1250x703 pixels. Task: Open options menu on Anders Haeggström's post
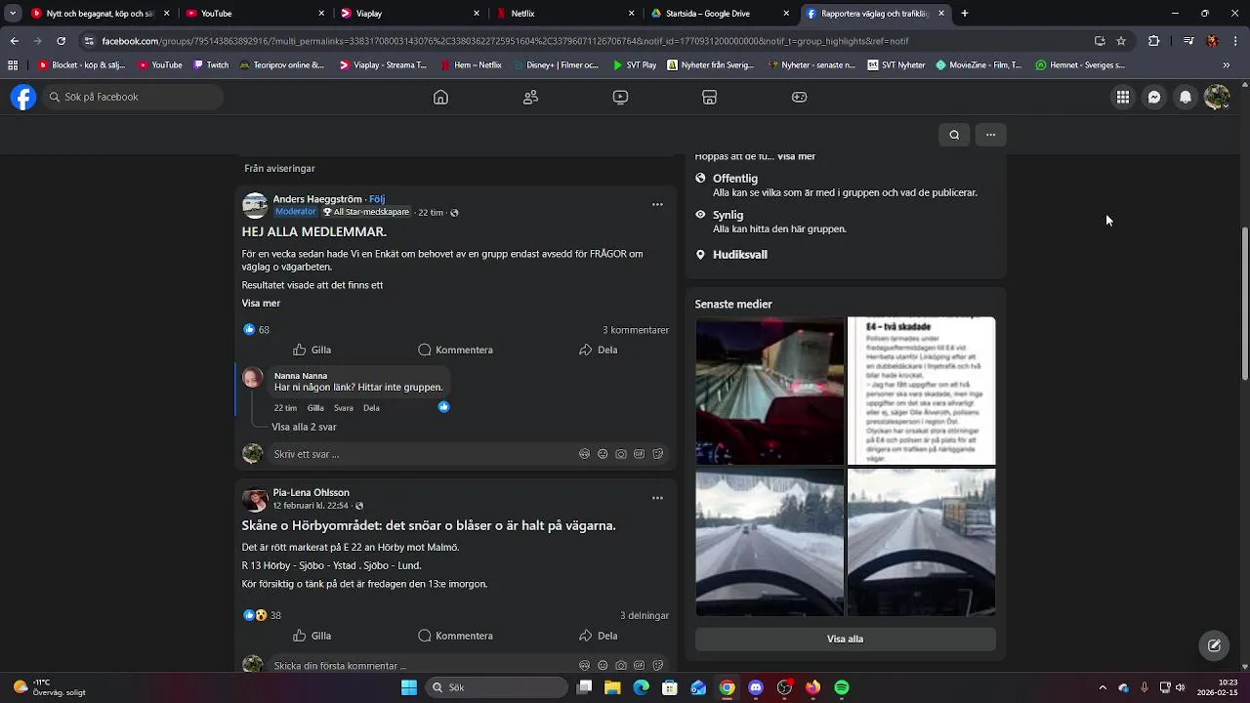point(657,204)
